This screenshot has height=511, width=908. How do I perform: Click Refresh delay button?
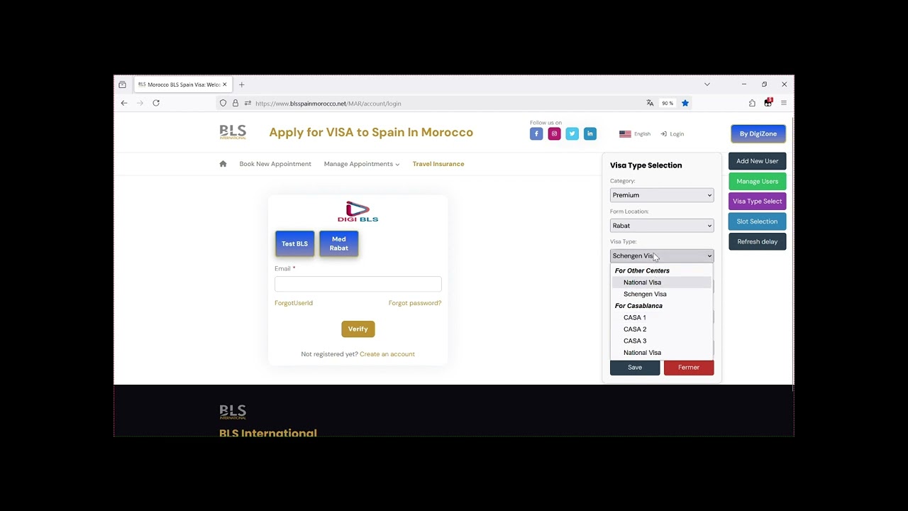757,241
